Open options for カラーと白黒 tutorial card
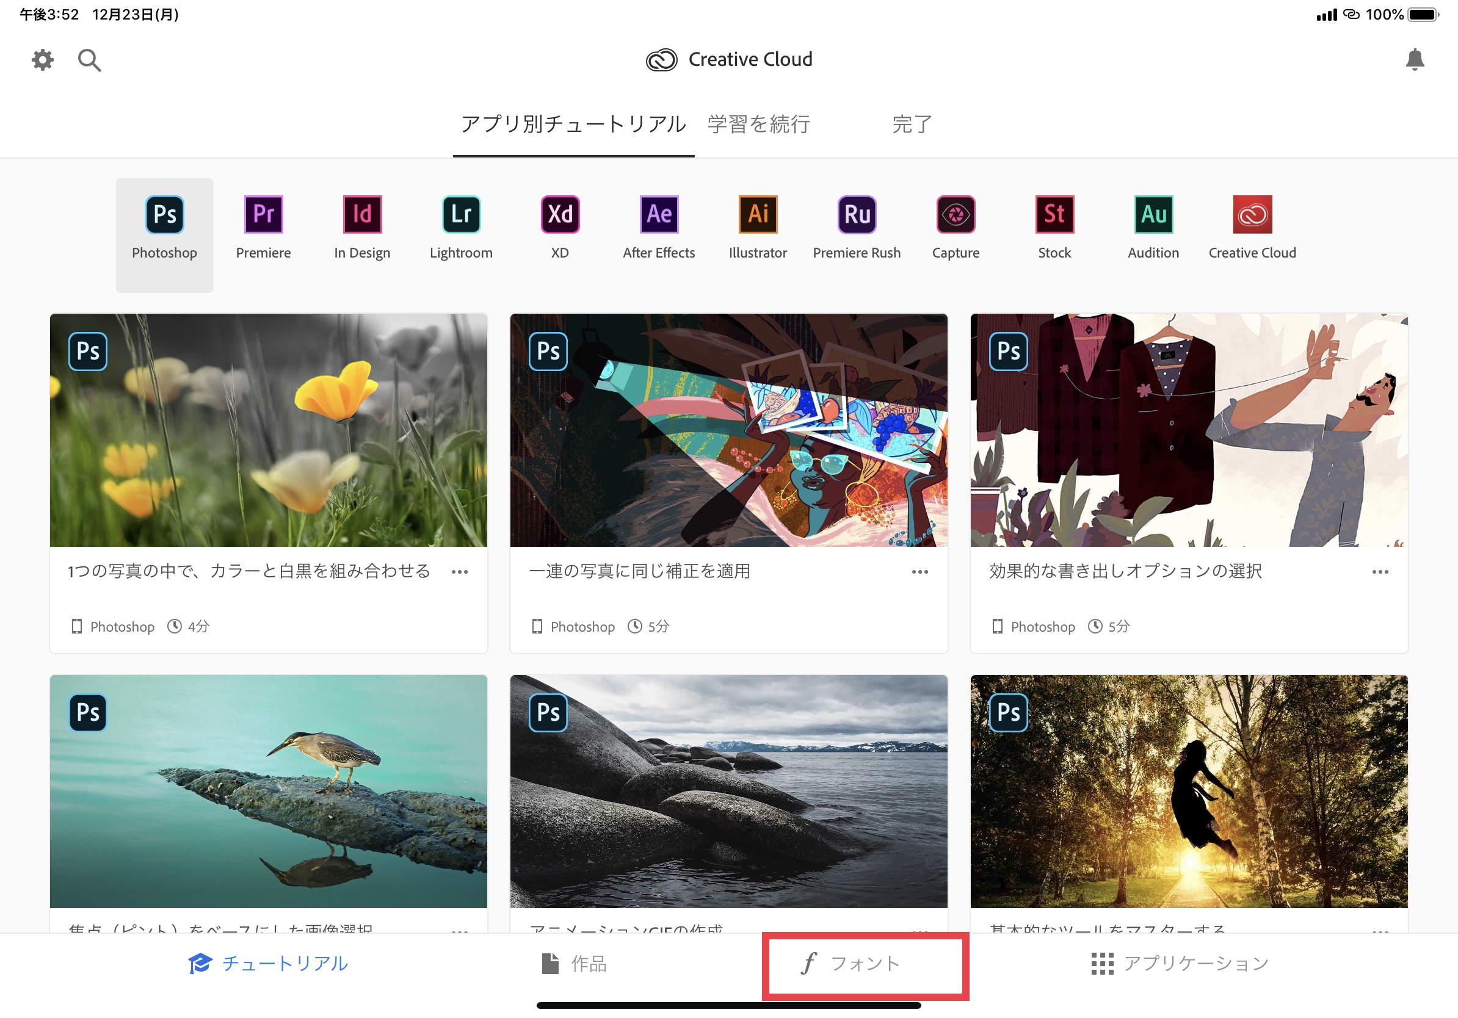The height and width of the screenshot is (1018, 1458). [x=460, y=572]
